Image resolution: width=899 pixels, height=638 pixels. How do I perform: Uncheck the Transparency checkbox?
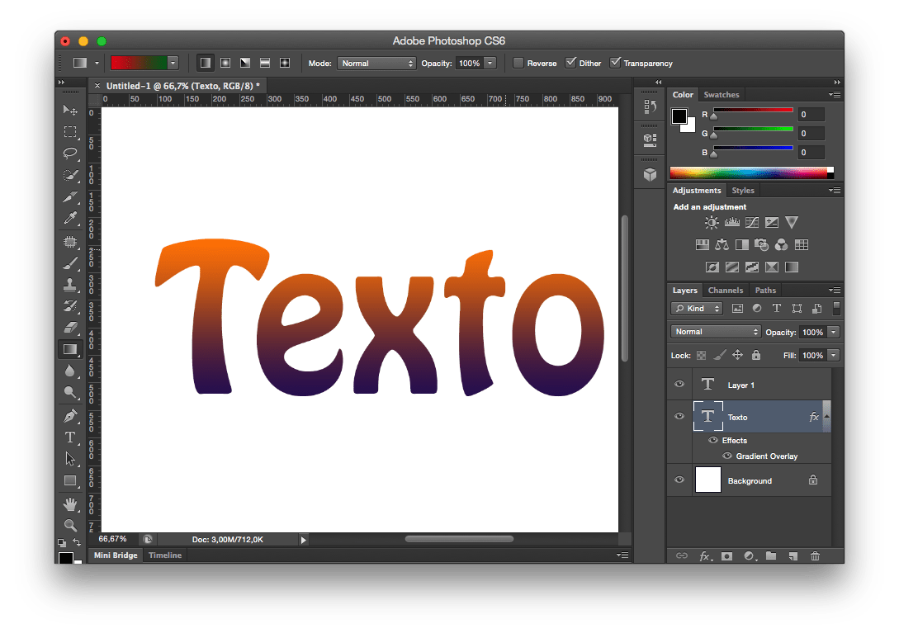[615, 63]
